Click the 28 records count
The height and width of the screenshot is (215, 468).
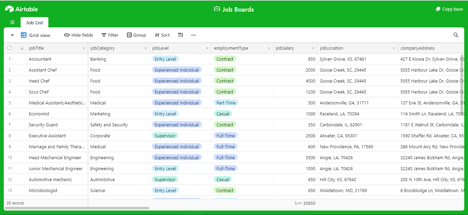15,203
